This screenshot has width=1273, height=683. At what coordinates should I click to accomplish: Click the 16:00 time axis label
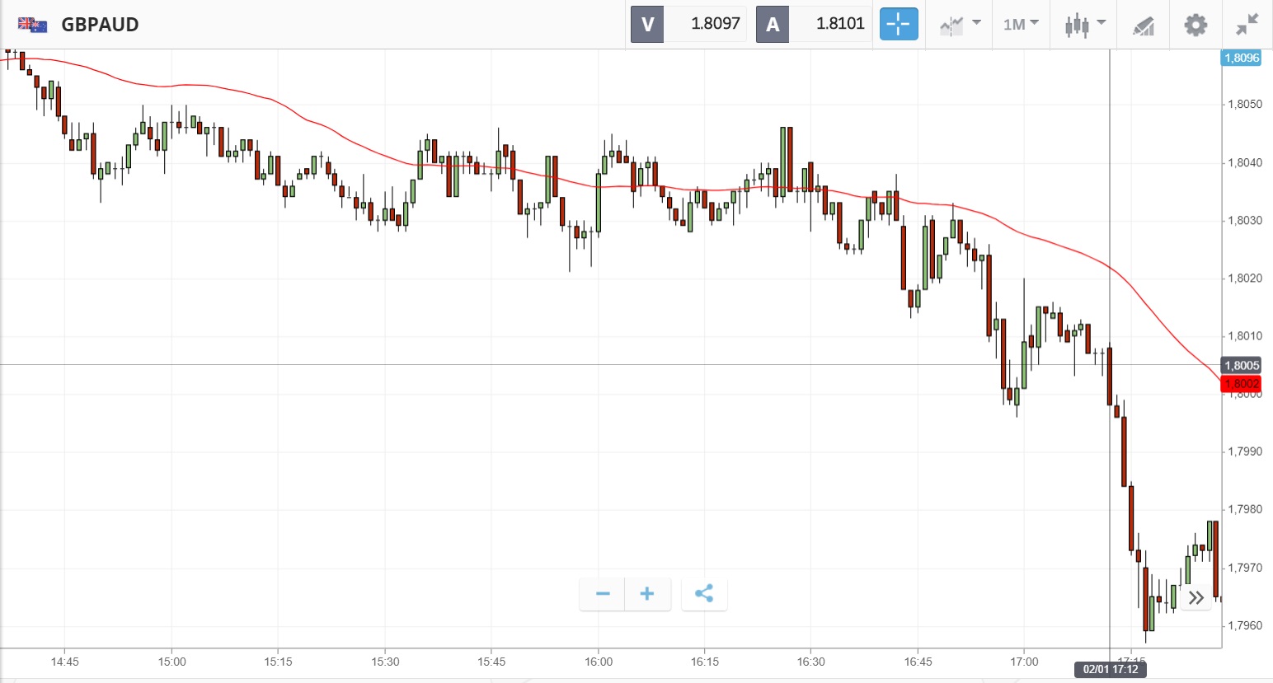click(x=599, y=662)
